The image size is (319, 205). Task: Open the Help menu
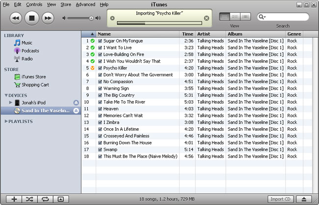pyautogui.click(x=104, y=4)
